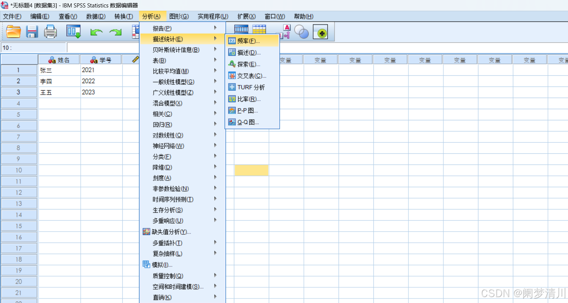The image size is (568, 303).
Task: Click the cell containing 李四
Action: tap(60, 81)
